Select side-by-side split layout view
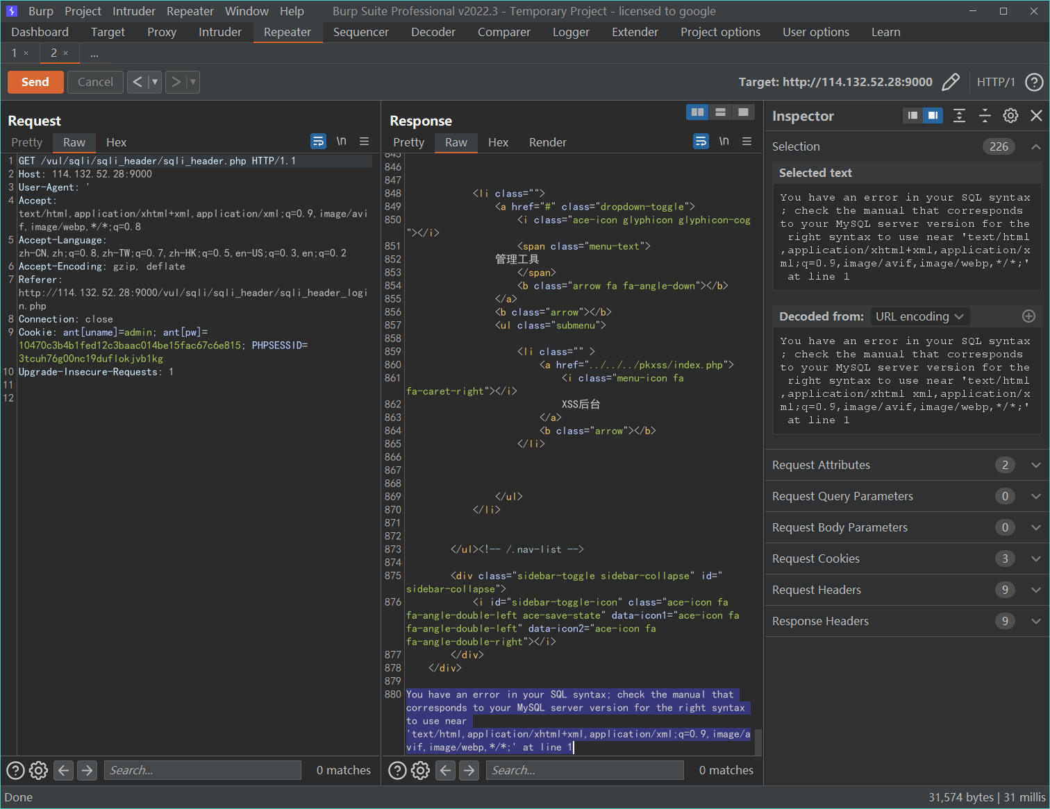 point(697,112)
